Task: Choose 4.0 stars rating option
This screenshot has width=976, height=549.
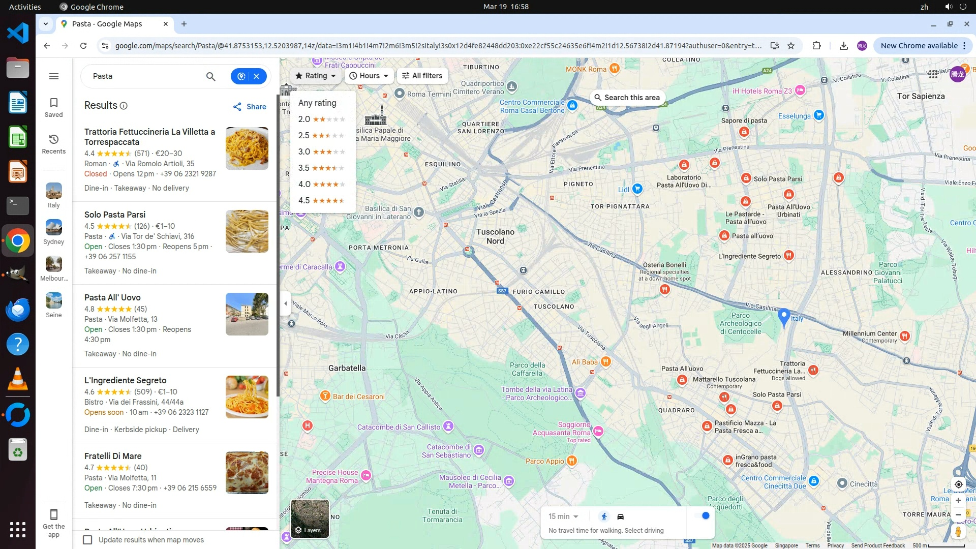Action: [321, 184]
